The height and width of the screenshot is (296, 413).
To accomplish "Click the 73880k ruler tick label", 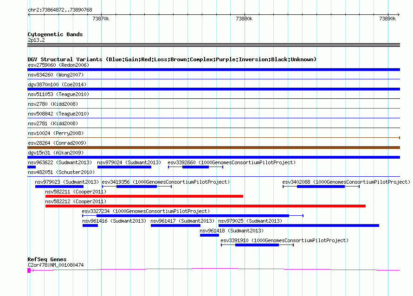I will [244, 19].
